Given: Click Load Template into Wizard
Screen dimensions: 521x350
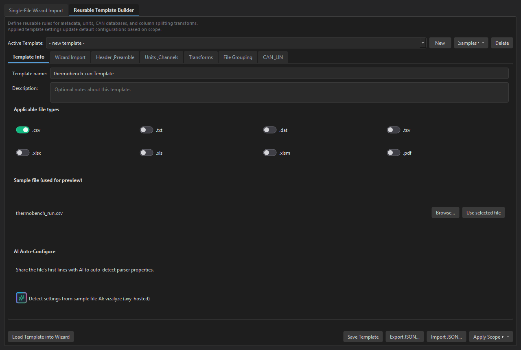Looking at the screenshot, I should click(41, 337).
